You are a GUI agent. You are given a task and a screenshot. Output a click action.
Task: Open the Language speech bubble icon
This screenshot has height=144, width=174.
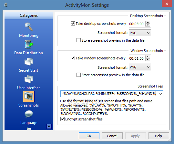coord(29,114)
